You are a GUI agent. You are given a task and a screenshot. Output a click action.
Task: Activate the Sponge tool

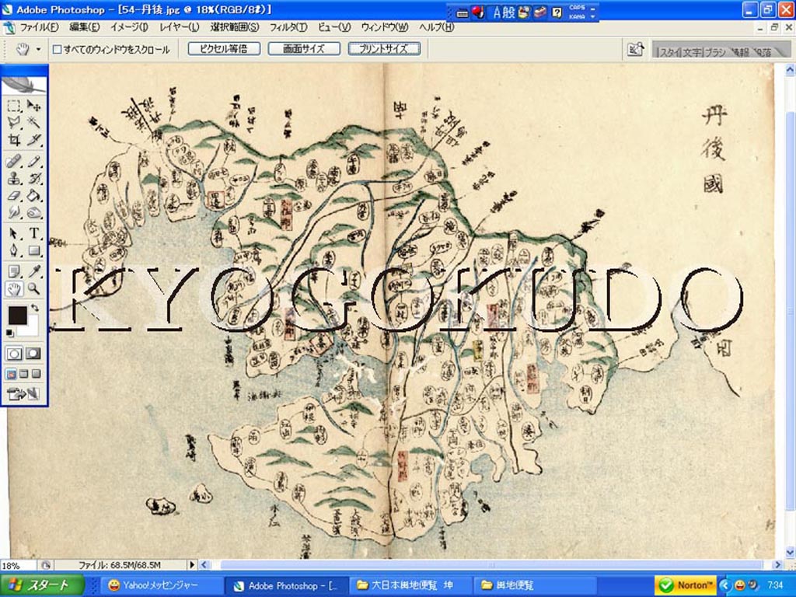[x=33, y=212]
